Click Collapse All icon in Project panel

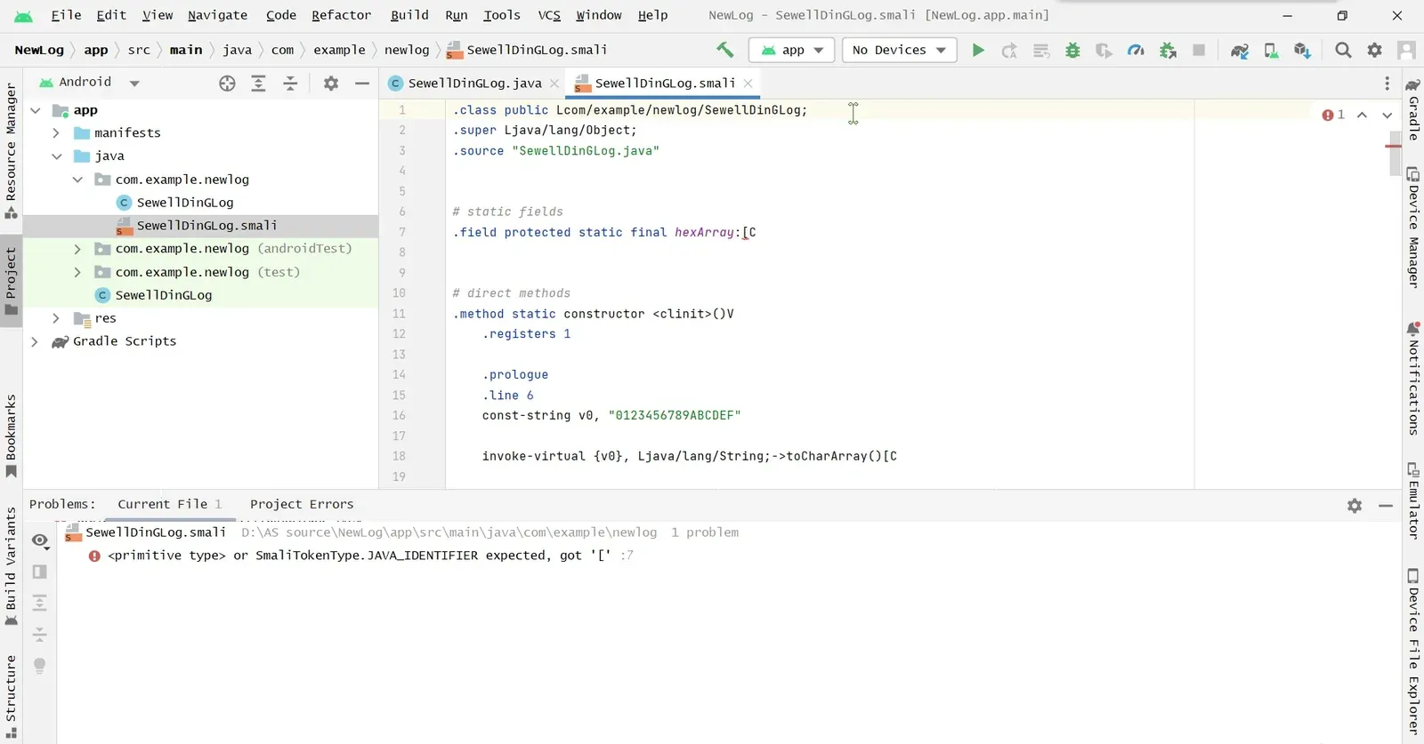[290, 83]
